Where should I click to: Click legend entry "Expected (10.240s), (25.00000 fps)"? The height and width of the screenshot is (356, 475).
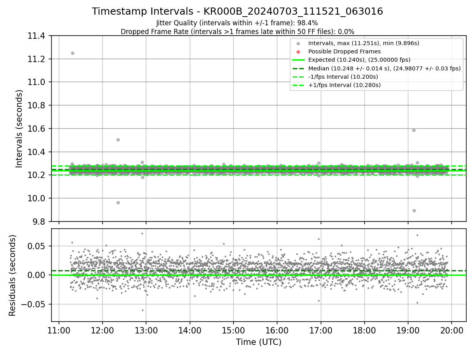coord(359,60)
